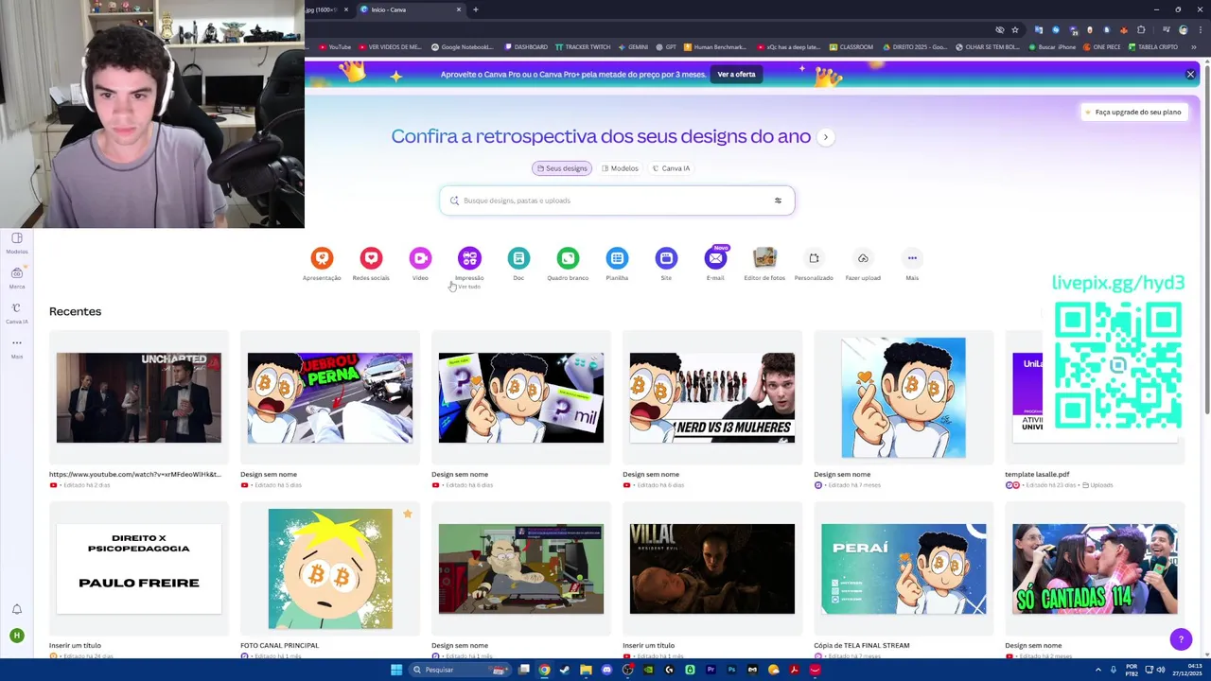Open the Apresentação design shortcut
1211x681 pixels.
(x=322, y=257)
